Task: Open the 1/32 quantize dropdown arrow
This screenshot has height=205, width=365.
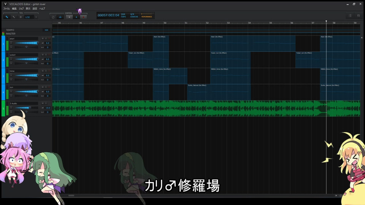Action: point(36,17)
